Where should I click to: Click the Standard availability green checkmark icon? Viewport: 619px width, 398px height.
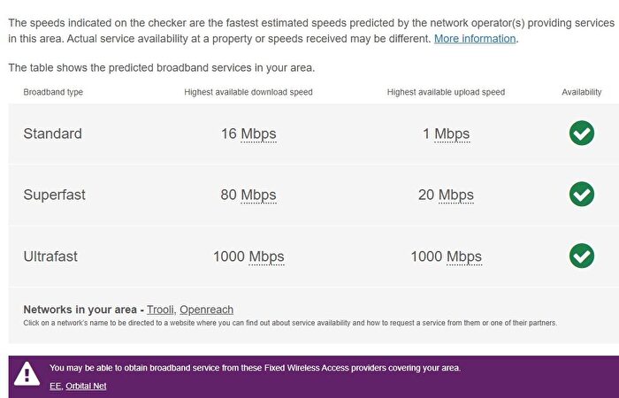pos(581,134)
